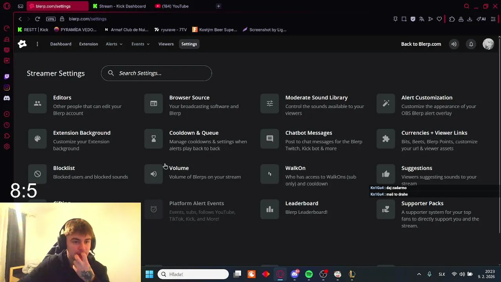Open the Volume settings title
This screenshot has width=501, height=282.
tap(179, 168)
